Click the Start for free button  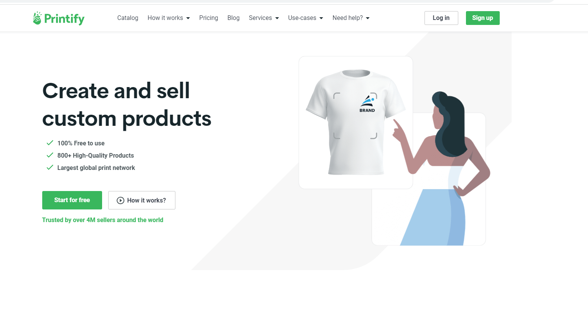72,200
